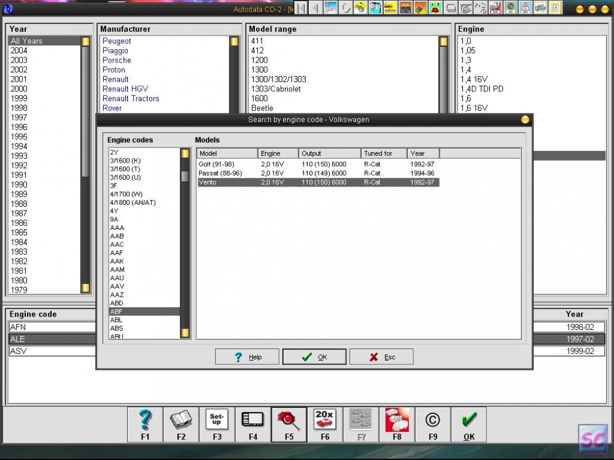Select engine code 3/1600 (K)

pos(144,161)
